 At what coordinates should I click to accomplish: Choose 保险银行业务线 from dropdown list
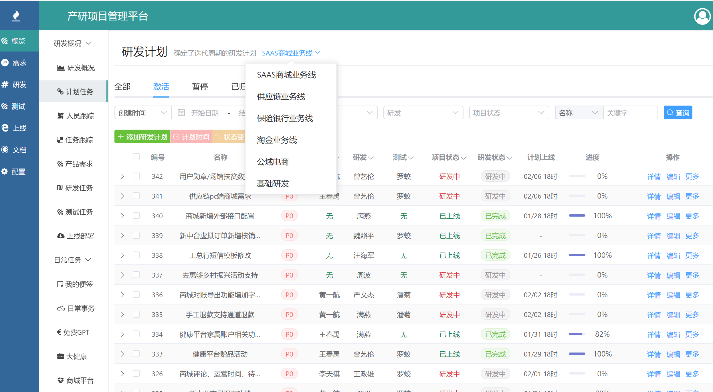click(291, 118)
